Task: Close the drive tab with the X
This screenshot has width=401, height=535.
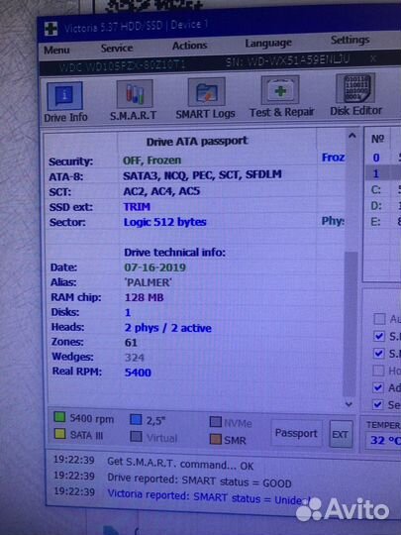Action: tap(373, 58)
